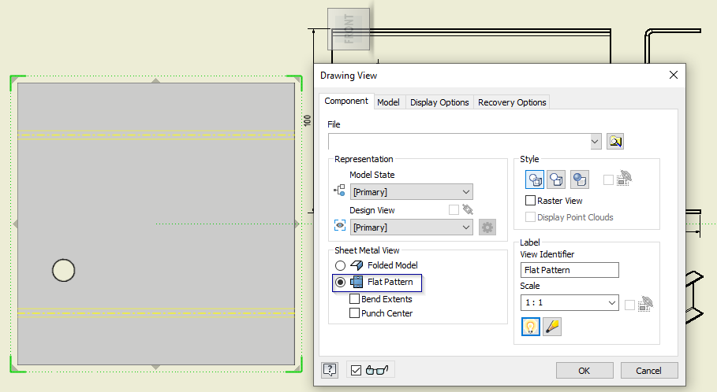
Task: Open the Scale 1:1 dropdown
Action: (569, 302)
